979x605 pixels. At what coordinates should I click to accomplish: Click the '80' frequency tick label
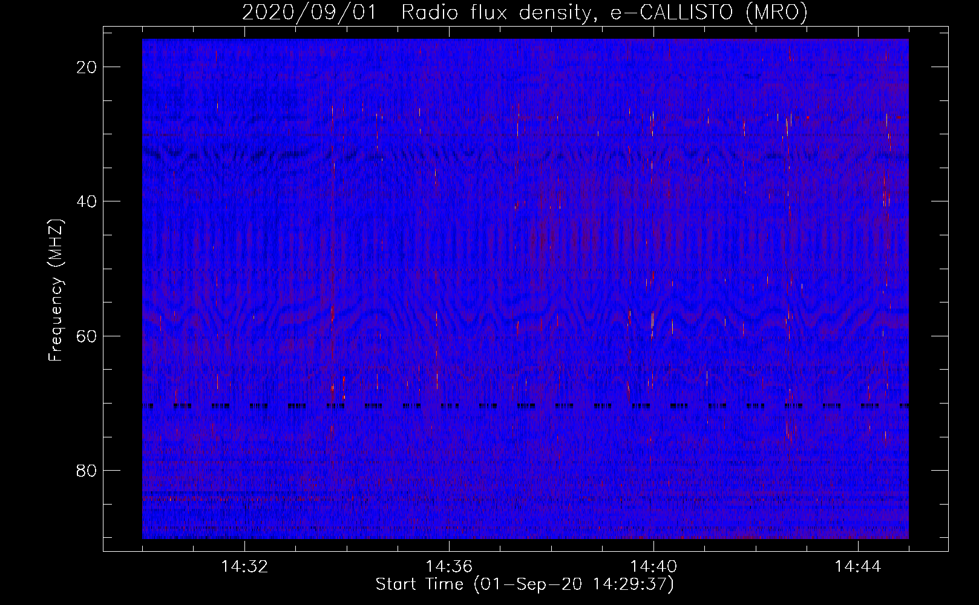[87, 470]
